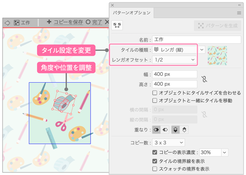This screenshot has height=175, width=246.
Task: Click the 横の間隔 field
Action: click(x=174, y=109)
